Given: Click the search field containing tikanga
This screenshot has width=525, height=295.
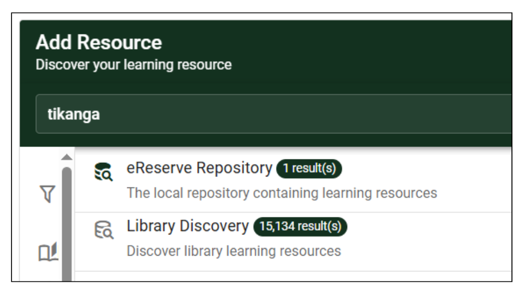Looking at the screenshot, I should (273, 114).
